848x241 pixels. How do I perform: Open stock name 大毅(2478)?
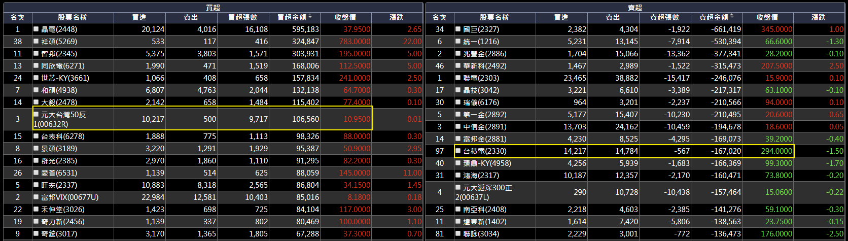point(59,102)
